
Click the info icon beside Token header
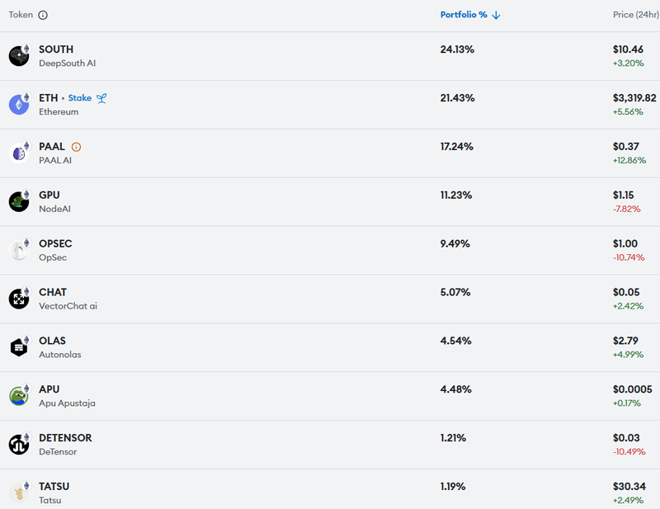pos(43,15)
